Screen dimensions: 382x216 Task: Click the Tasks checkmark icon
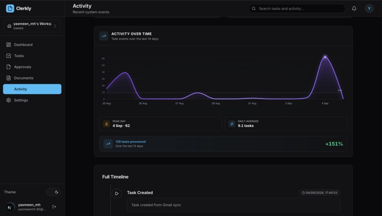(x=9, y=56)
